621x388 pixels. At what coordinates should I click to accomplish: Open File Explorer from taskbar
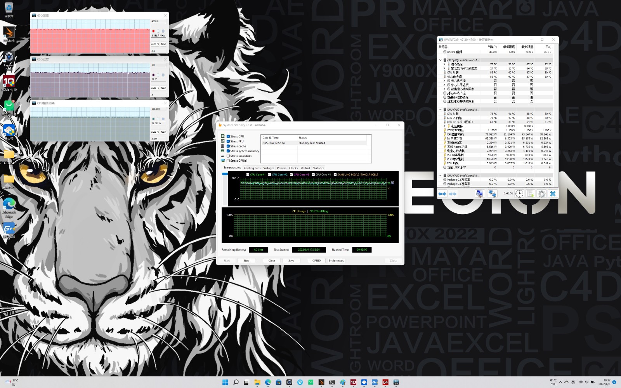coord(257,382)
